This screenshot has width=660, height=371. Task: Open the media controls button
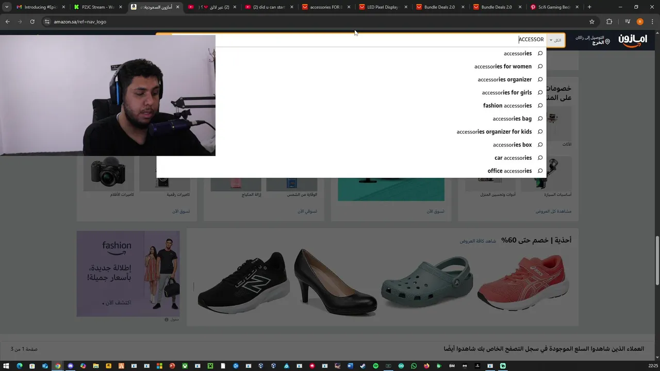(627, 22)
